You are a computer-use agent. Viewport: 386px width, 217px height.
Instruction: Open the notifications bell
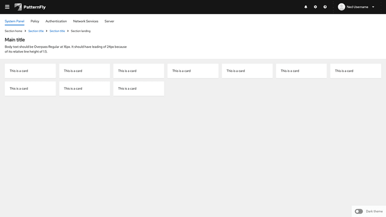pyautogui.click(x=305, y=7)
